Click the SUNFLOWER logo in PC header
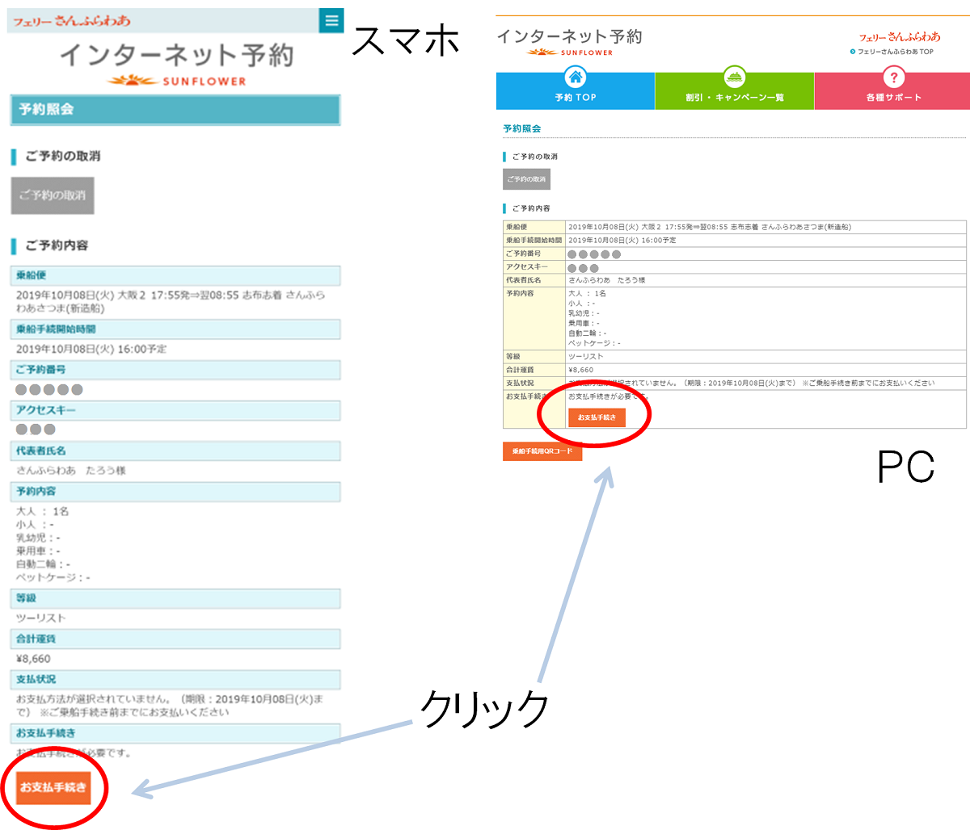 (x=570, y=52)
